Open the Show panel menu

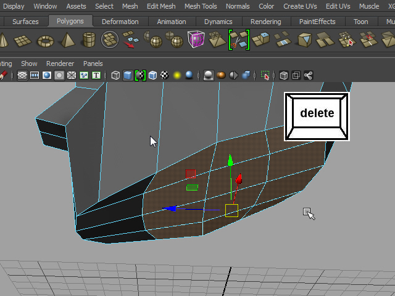pyautogui.click(x=29, y=64)
